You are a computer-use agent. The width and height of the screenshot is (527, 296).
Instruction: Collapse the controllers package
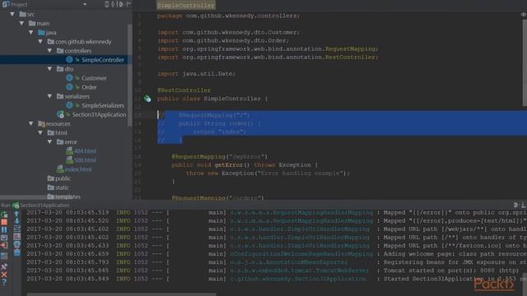tap(49, 51)
